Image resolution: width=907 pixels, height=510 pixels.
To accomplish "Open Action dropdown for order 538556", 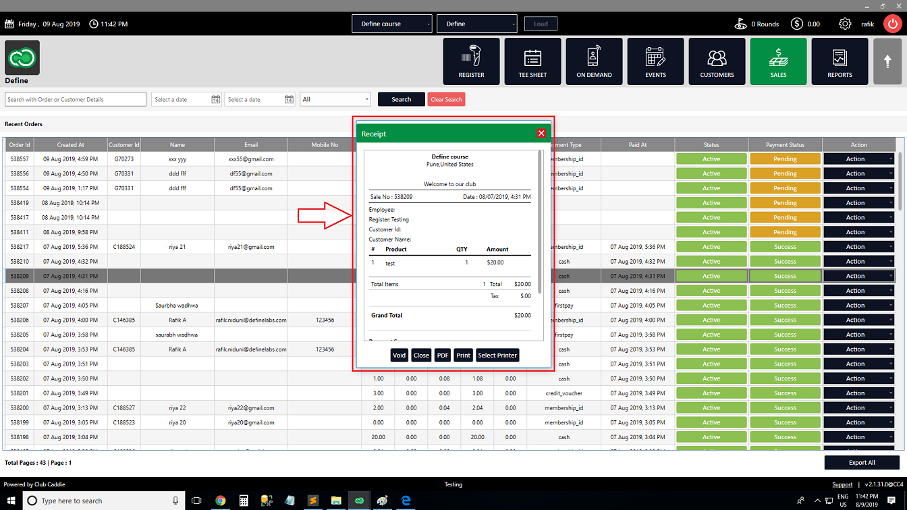I will [859, 173].
